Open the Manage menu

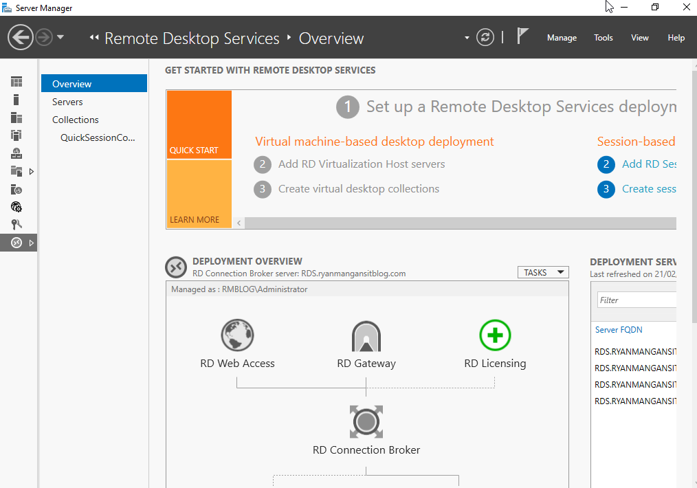[562, 38]
